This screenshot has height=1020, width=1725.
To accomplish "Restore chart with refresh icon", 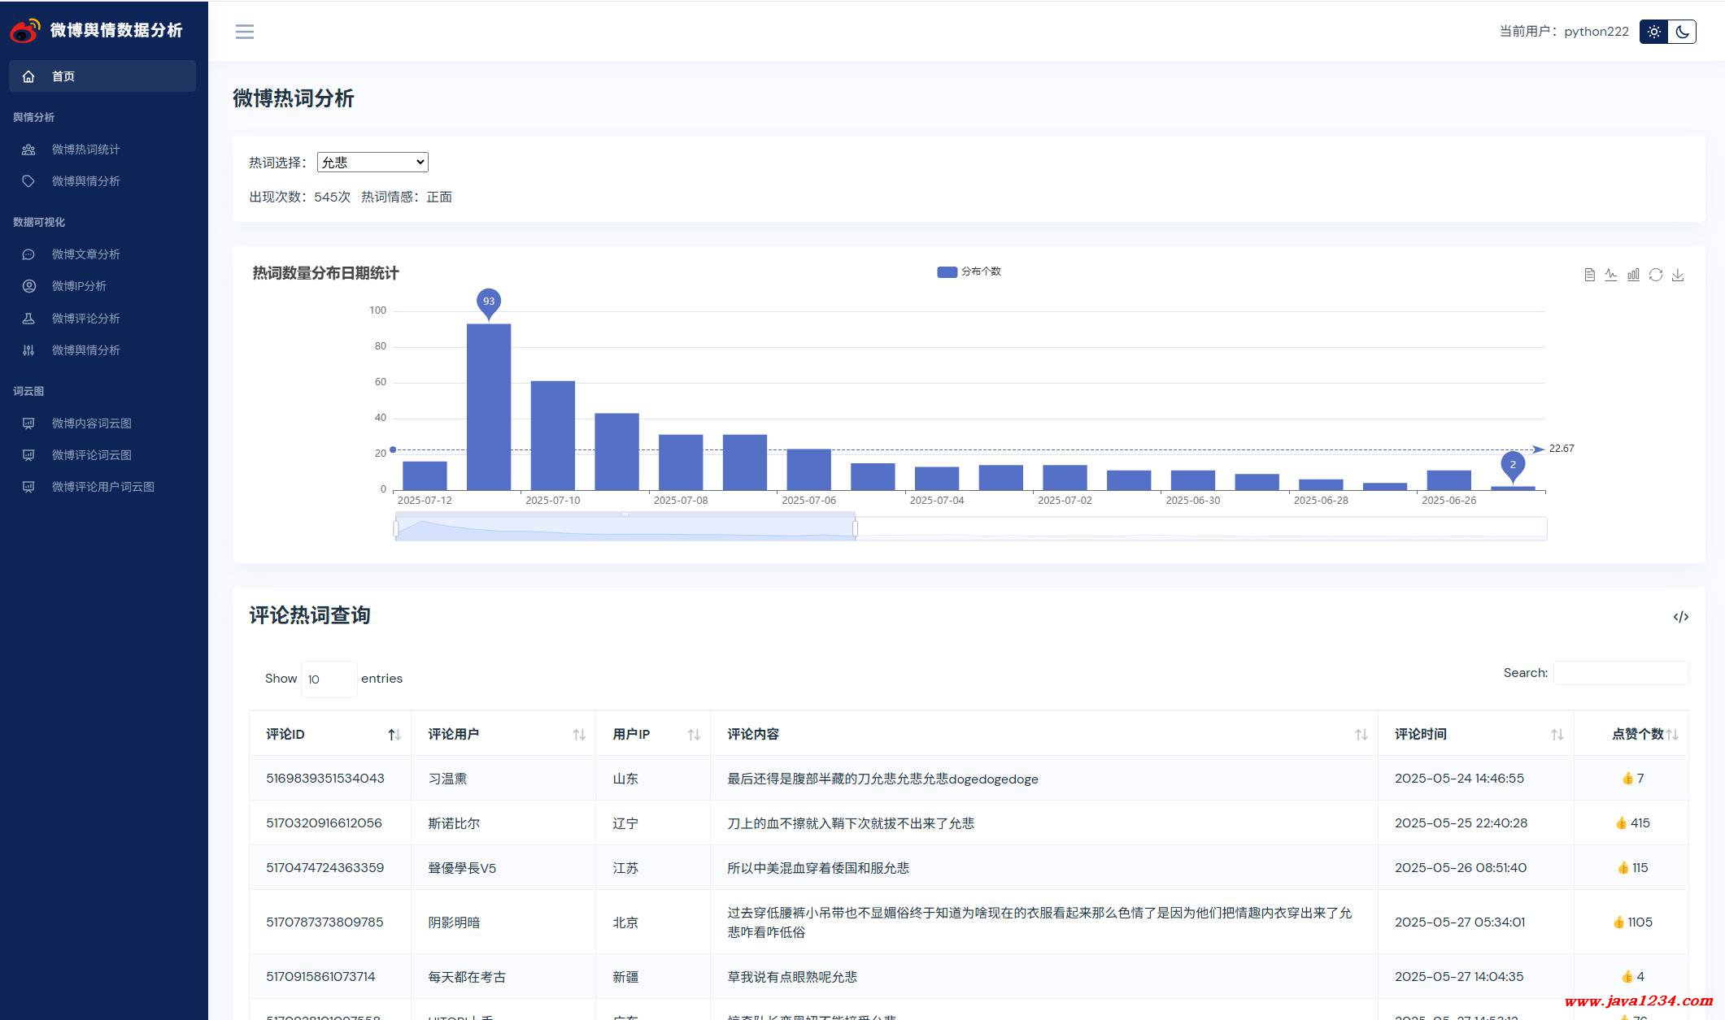I will pos(1656,275).
